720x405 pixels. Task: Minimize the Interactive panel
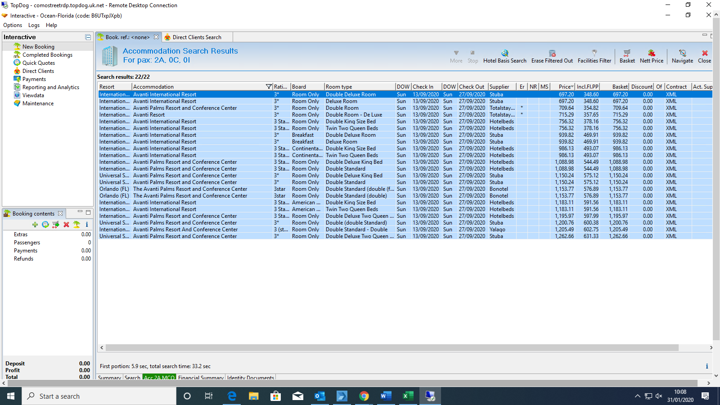(x=88, y=37)
